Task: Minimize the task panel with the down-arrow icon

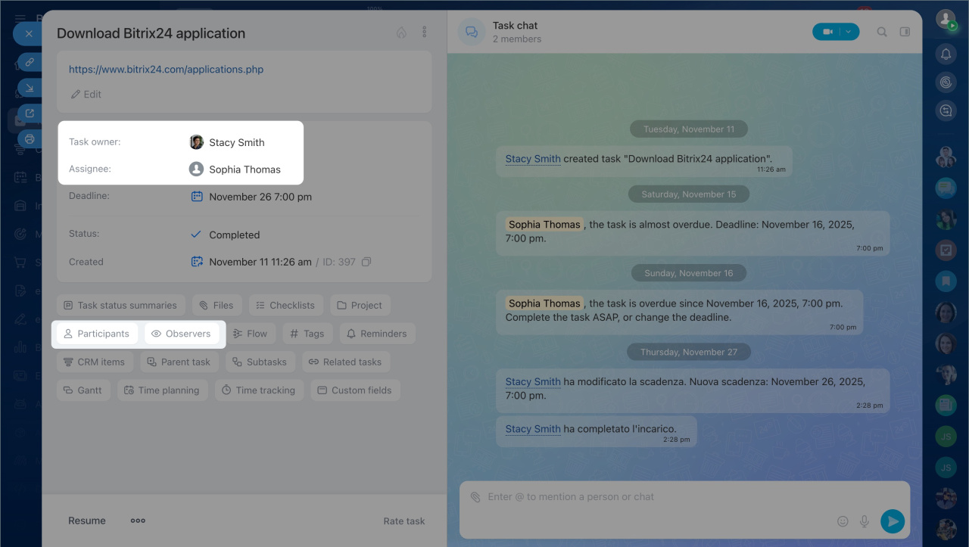Action: pyautogui.click(x=30, y=88)
